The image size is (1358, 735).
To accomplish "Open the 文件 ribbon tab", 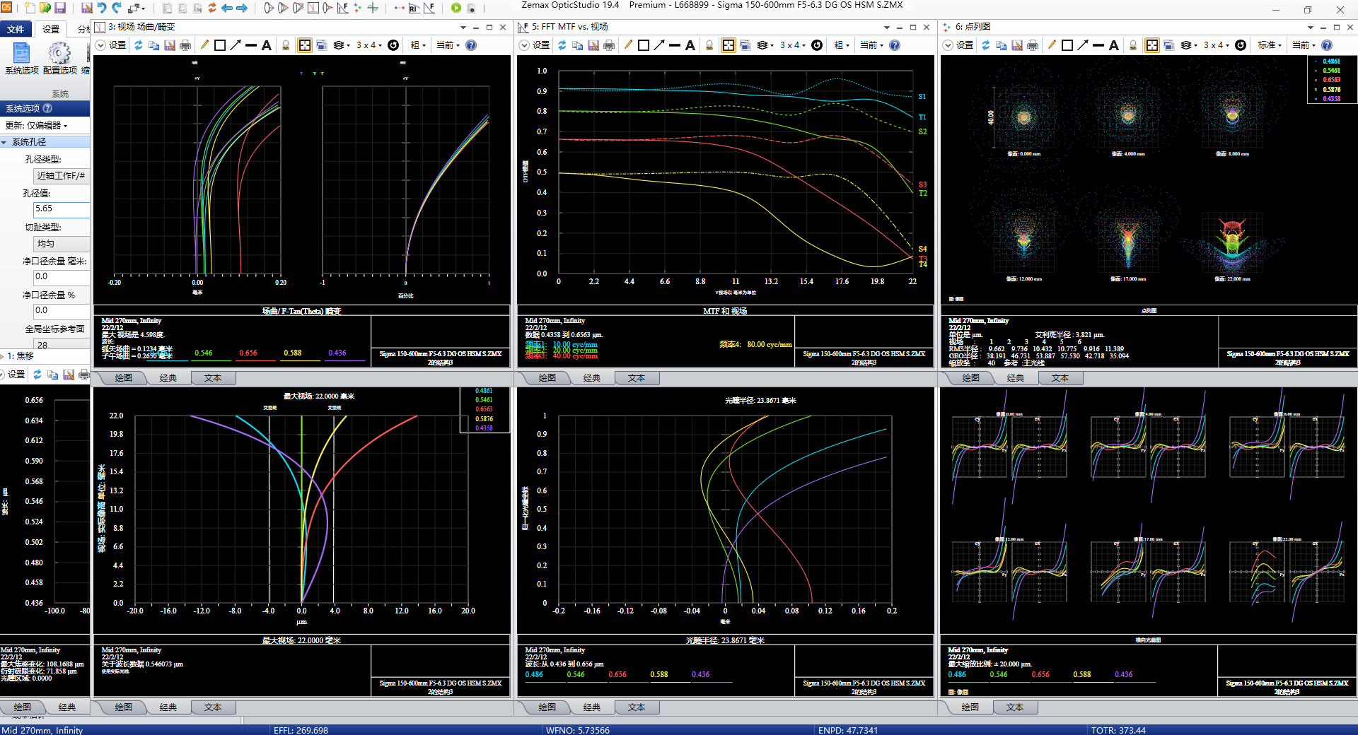I will (16, 29).
